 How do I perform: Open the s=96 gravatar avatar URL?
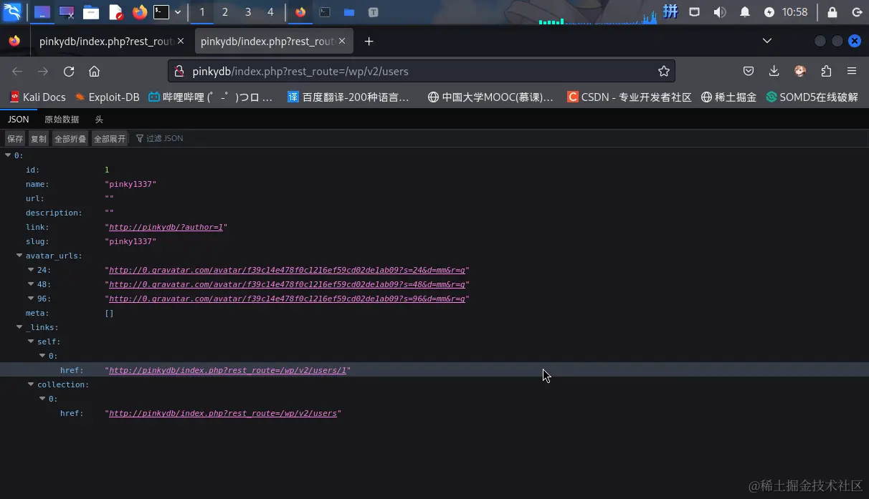tap(287, 299)
